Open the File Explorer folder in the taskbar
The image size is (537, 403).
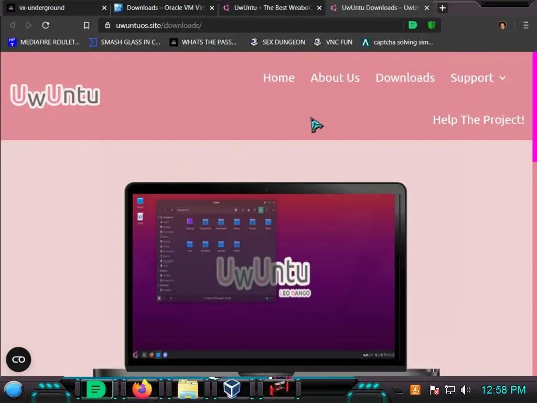[188, 390]
